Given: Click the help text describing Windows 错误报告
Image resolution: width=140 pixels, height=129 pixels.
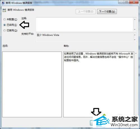Looking at the screenshot, I should (99, 57).
